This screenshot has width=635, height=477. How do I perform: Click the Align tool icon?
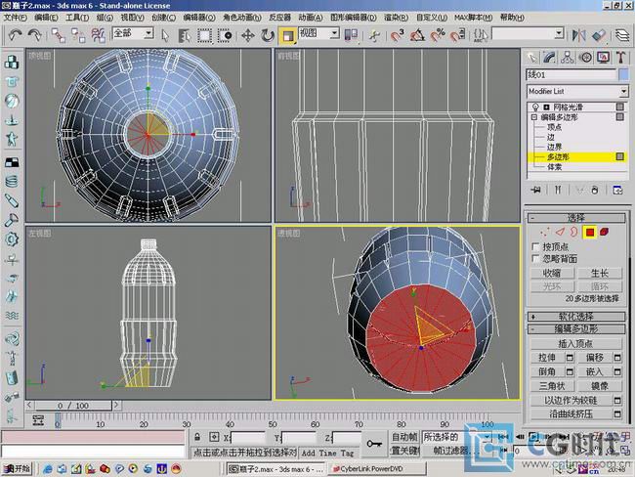[599, 35]
